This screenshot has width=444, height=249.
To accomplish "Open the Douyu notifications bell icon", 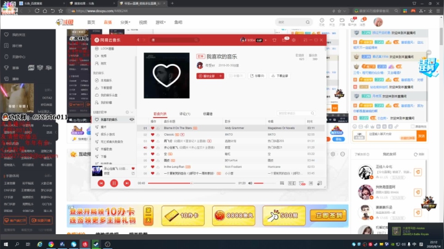I will point(363,22).
